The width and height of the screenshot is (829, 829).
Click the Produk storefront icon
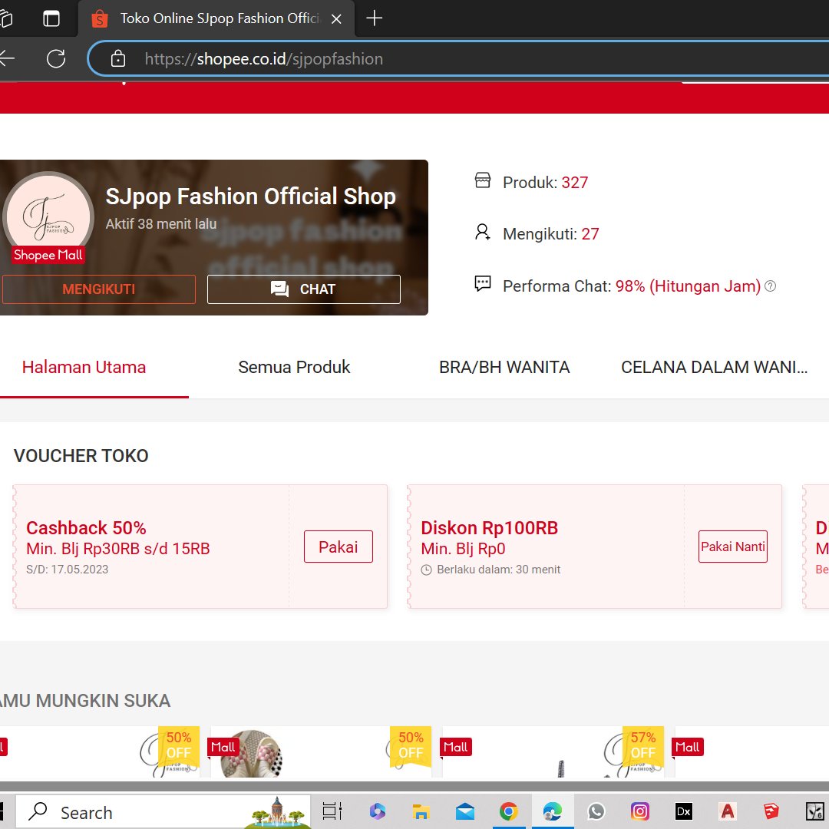point(482,180)
